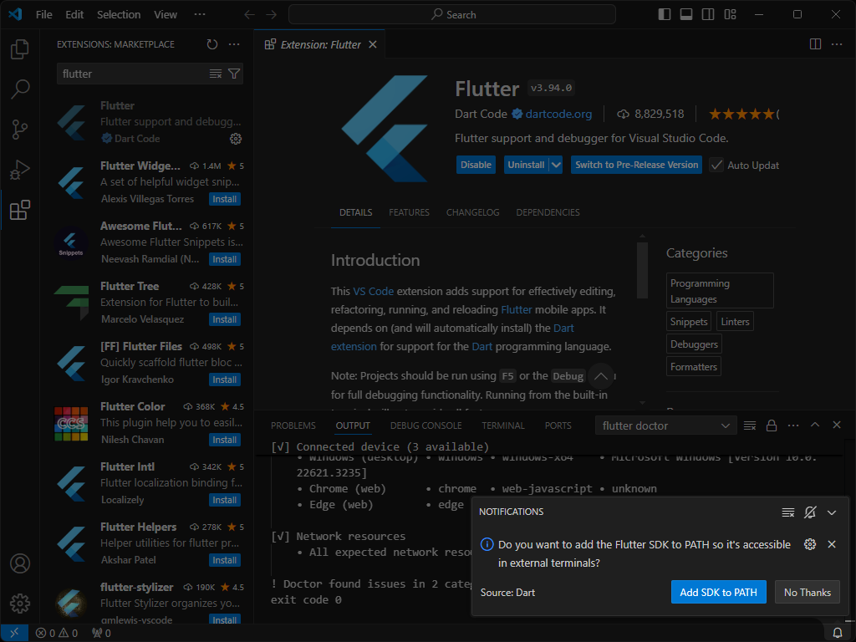Expand Uninstall button dropdown arrow
This screenshot has width=856, height=642.
pyautogui.click(x=556, y=165)
